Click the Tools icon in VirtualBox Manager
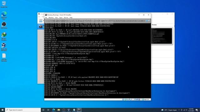Screen dimensions: 200x112 (x=41, y=21)
